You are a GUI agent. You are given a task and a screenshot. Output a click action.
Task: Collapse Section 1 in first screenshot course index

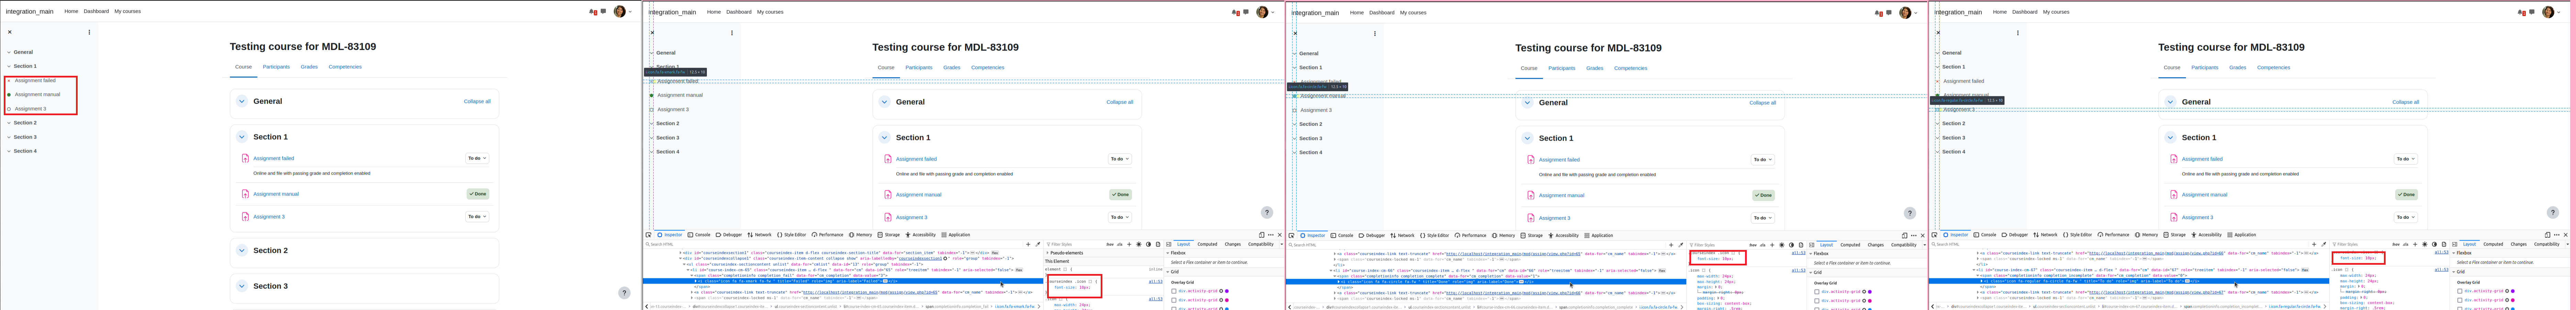pos(9,66)
